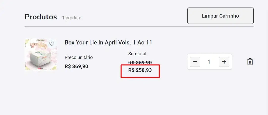
Task: Open Box Your Lie In April product title
Action: (108, 42)
